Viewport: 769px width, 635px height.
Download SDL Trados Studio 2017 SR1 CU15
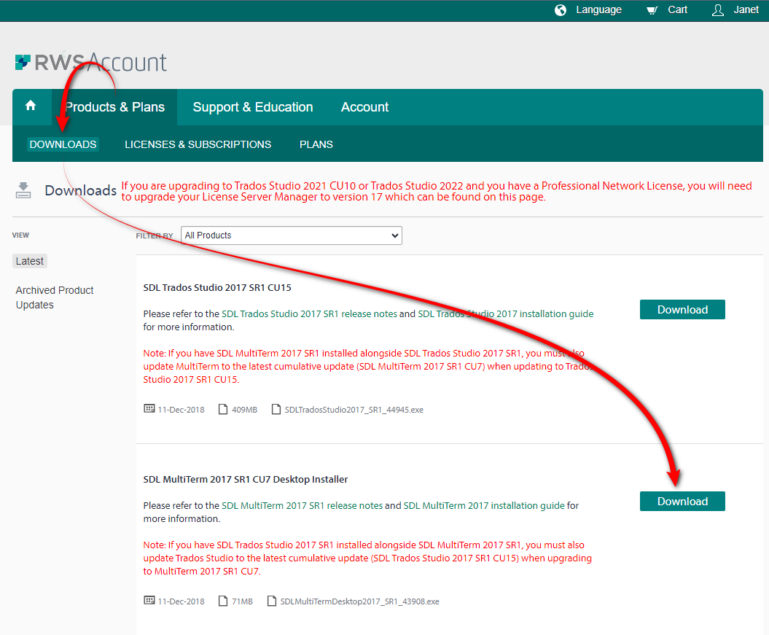(682, 309)
